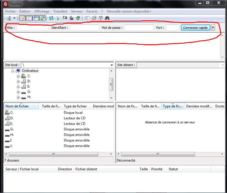Sort local list by Type de fichier
The height and width of the screenshot is (193, 227).
point(76,106)
